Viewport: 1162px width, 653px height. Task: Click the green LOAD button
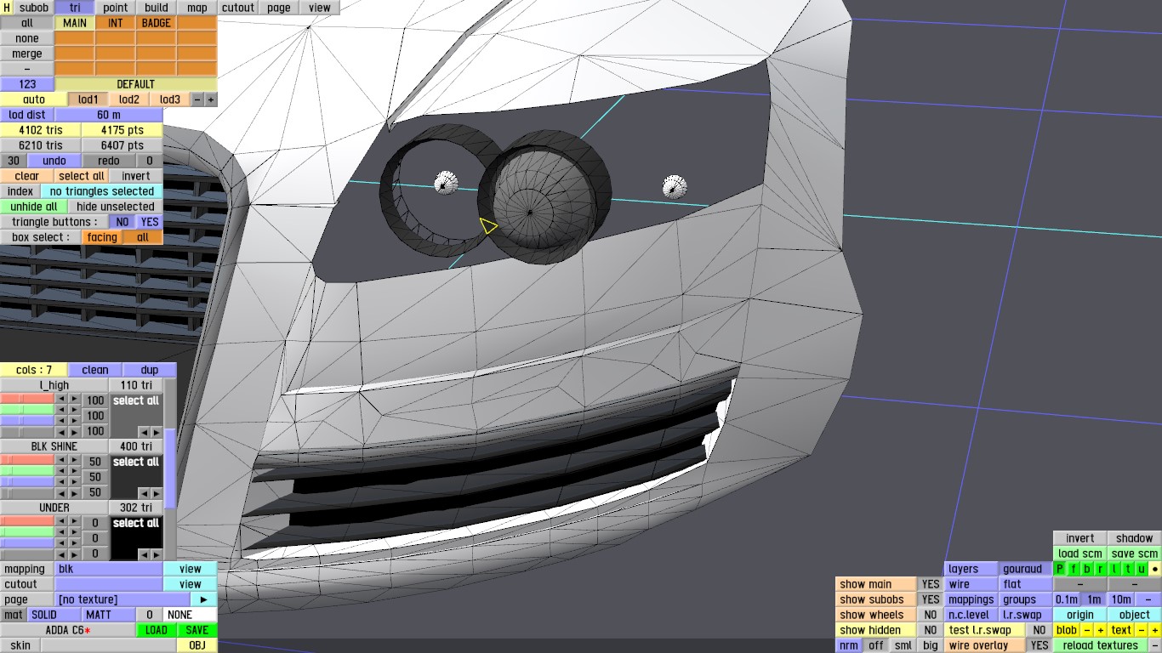[157, 630]
